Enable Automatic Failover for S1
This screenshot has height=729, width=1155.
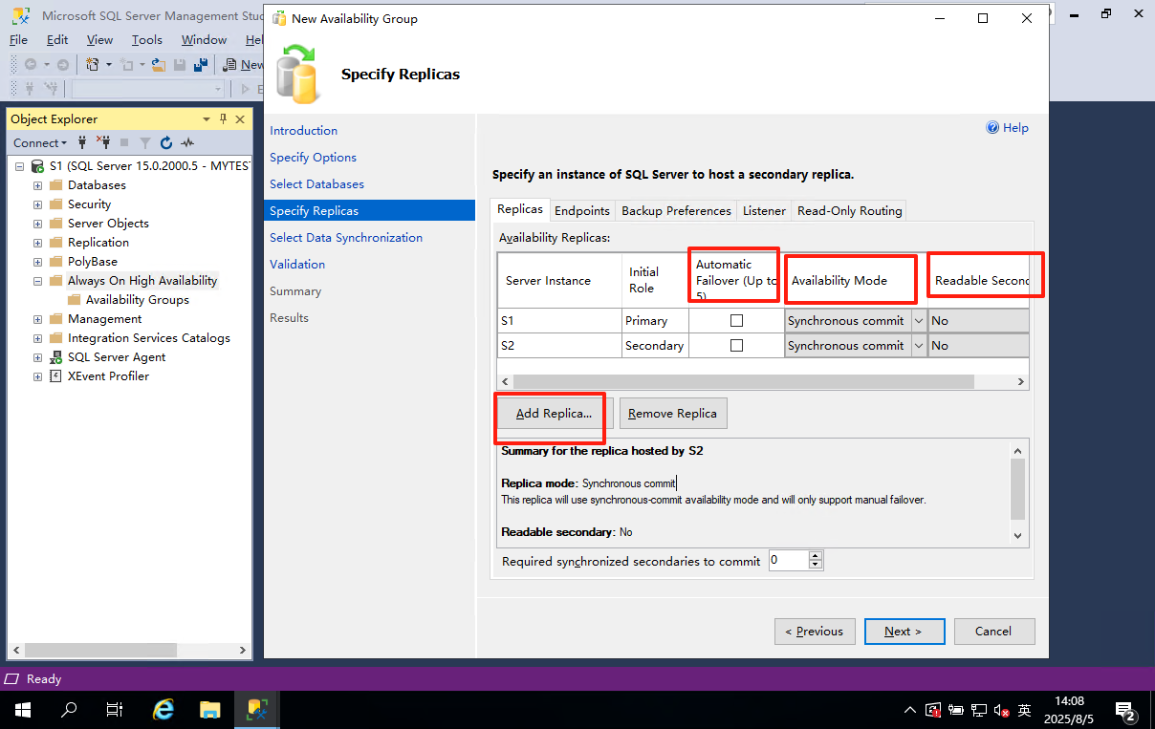[x=736, y=321]
